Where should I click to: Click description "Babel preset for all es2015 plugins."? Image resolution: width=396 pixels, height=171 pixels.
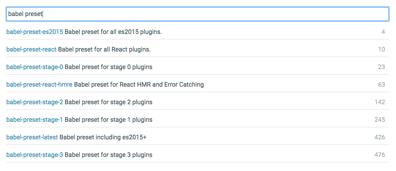pyautogui.click(x=113, y=32)
